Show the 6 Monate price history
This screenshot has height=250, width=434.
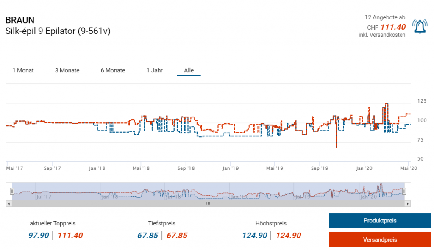coord(113,70)
